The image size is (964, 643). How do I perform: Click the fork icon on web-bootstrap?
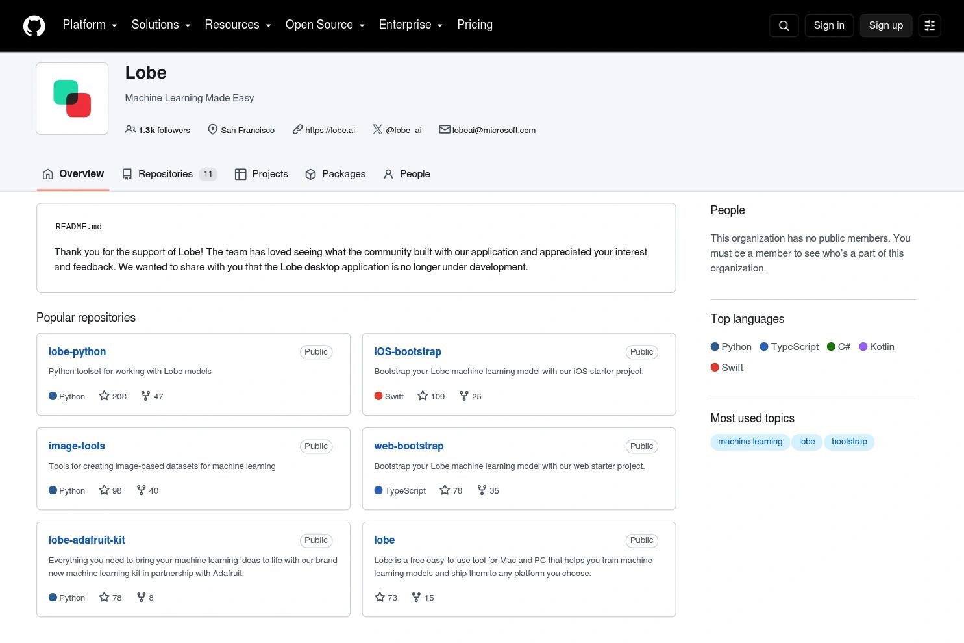[x=482, y=490]
